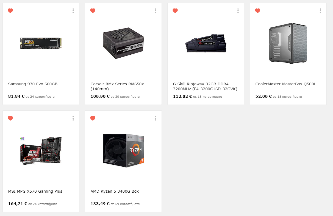Click heart icon on AMD Ryzen 5 3400G
The height and width of the screenshot is (216, 333).
(93, 118)
